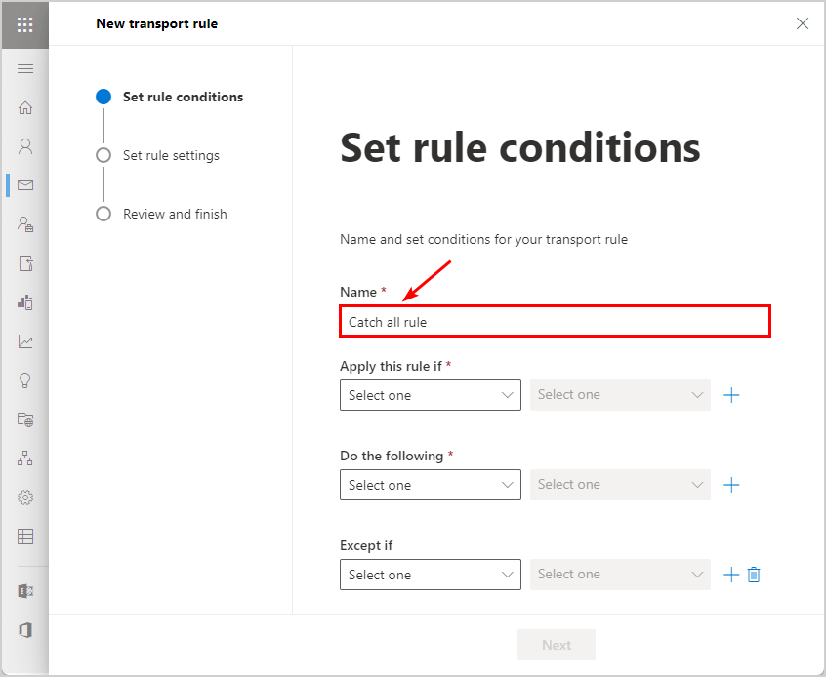Click the Next button
This screenshot has height=677, width=826.
[x=557, y=645]
